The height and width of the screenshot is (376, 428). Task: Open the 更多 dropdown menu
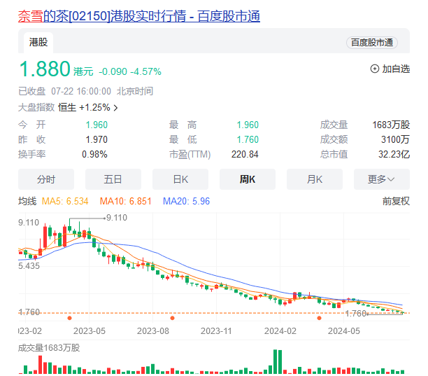coord(381,179)
